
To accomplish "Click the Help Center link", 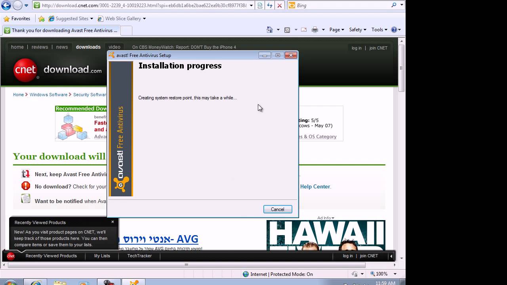I will (315, 186).
